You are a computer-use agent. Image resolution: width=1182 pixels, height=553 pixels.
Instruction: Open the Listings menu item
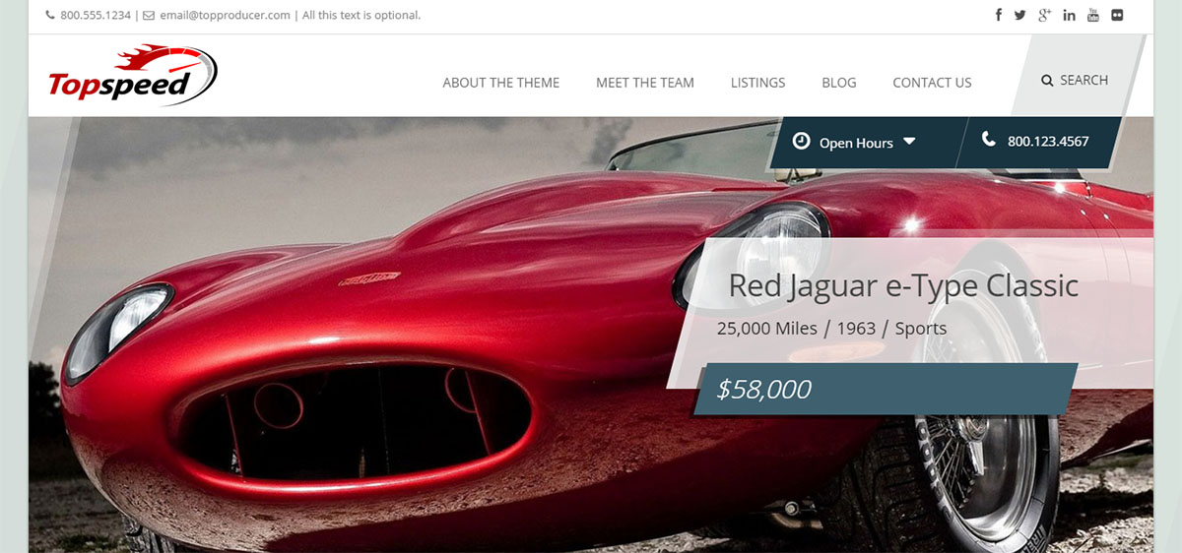click(x=758, y=83)
